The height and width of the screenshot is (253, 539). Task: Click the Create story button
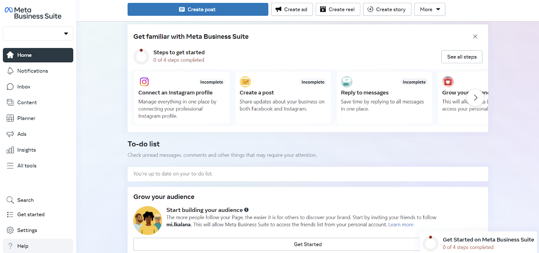(x=387, y=9)
